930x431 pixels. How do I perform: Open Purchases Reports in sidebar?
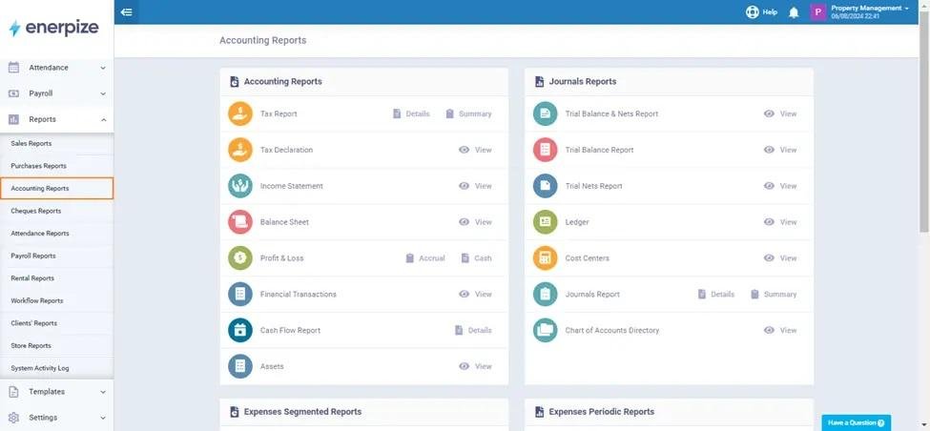(x=38, y=166)
